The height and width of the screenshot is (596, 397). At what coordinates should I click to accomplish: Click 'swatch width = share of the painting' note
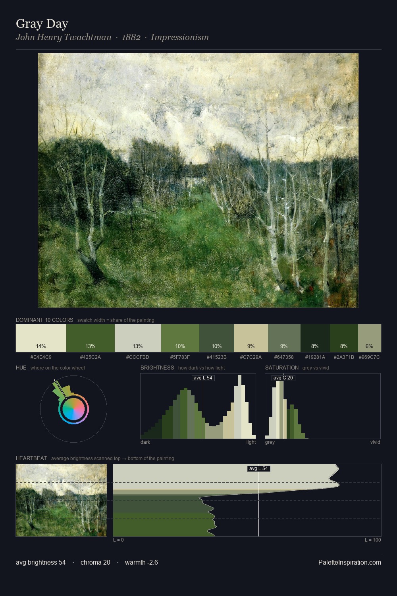(116, 320)
